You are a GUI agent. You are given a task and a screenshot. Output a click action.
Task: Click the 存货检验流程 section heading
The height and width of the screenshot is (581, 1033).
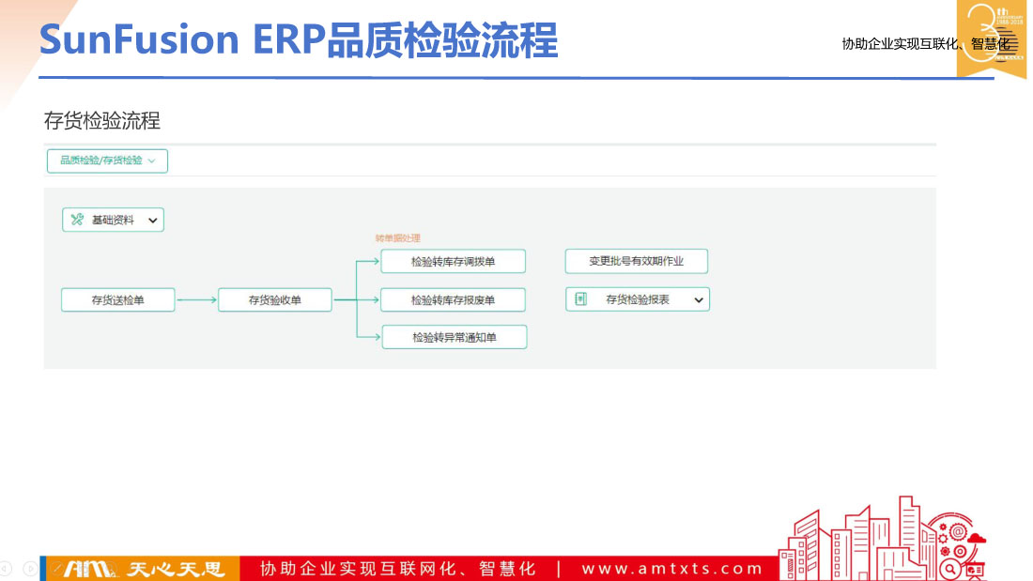(x=102, y=121)
